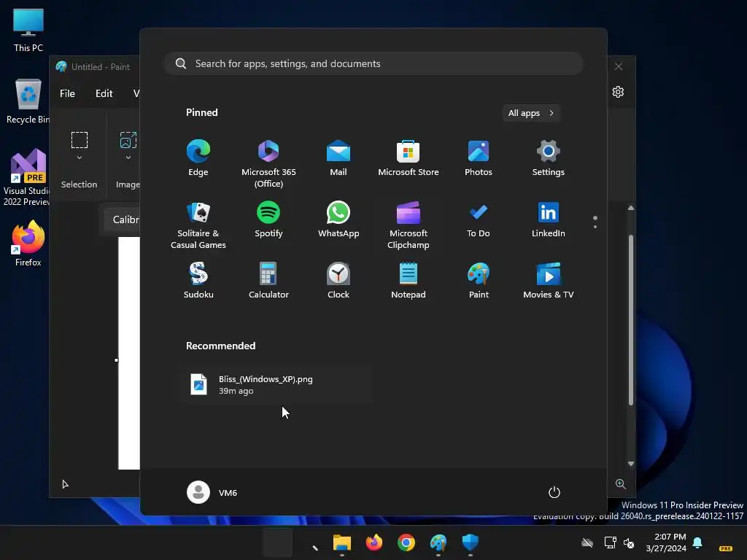747x560 pixels.
Task: Open This PC desktop icon
Action: click(x=28, y=31)
